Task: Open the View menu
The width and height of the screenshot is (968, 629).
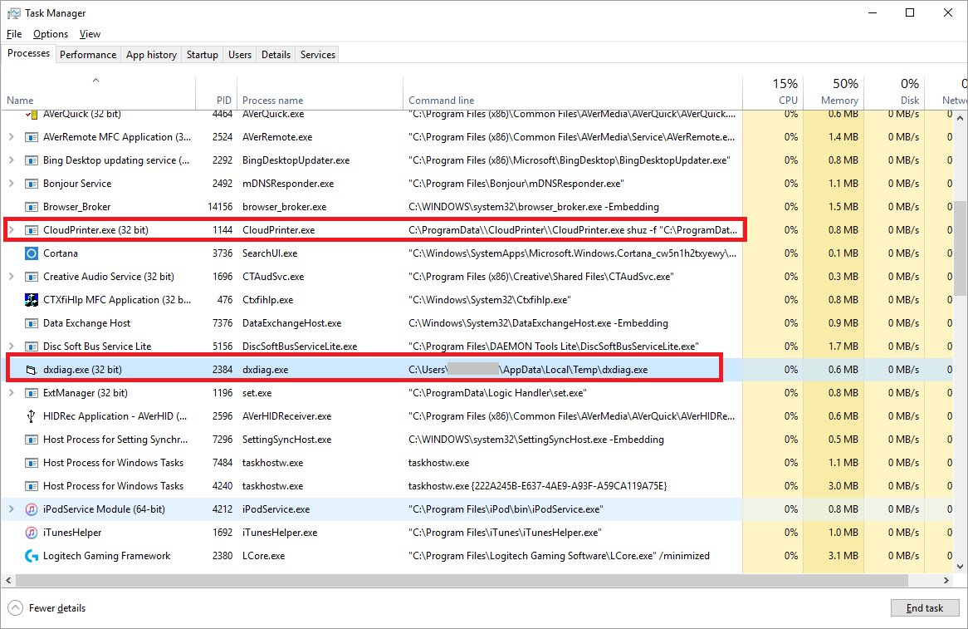Action: point(90,34)
